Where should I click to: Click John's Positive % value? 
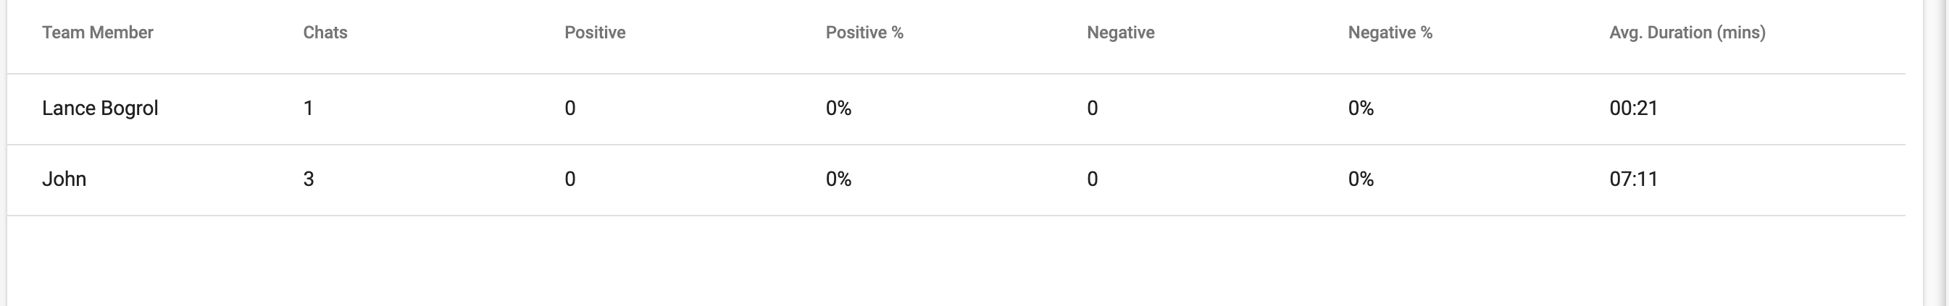[838, 179]
